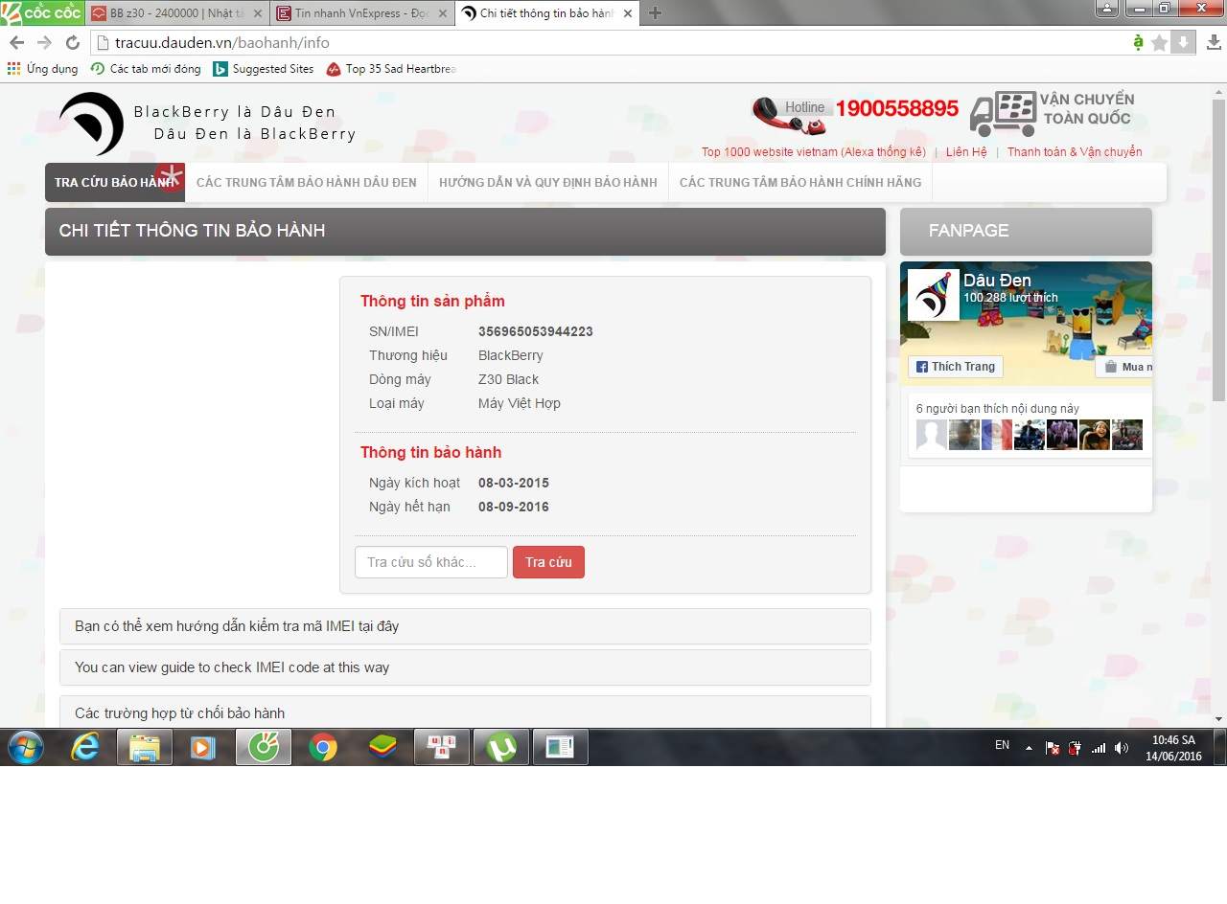Click the red Tra cứu button
1227x904 pixels.
tap(548, 562)
